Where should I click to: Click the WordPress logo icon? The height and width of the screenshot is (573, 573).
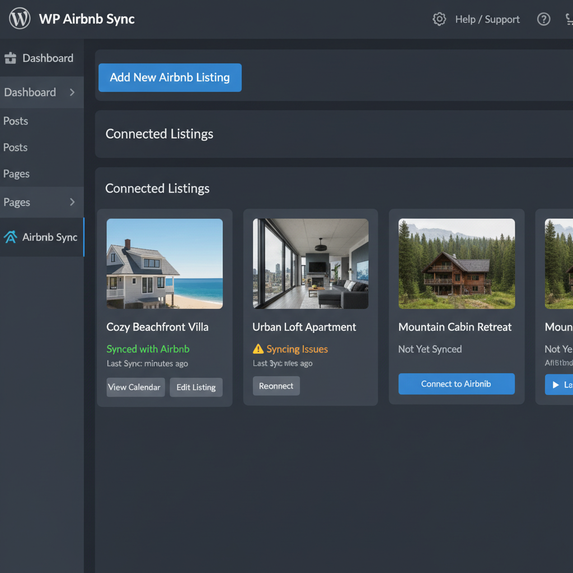pos(20,18)
